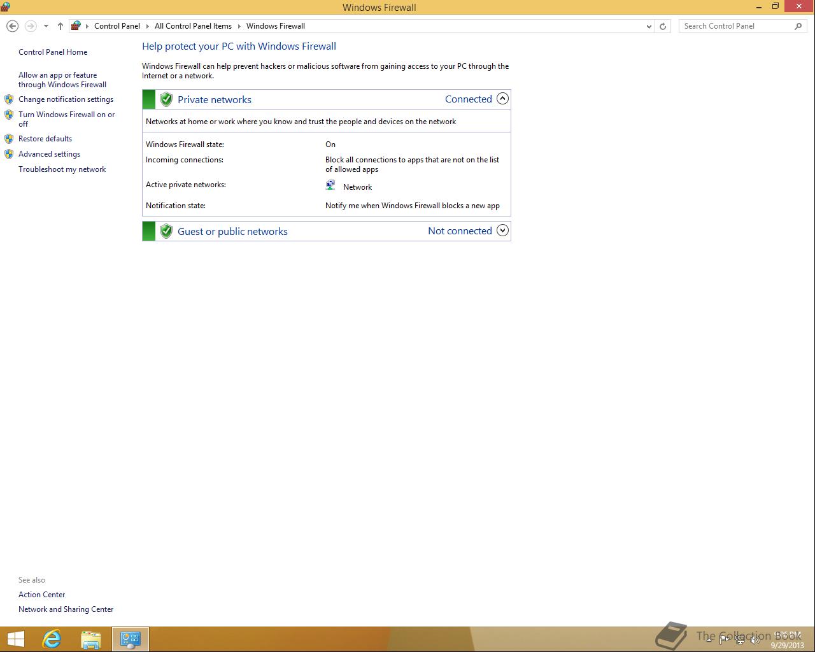
Task: Open Advanced settings link
Action: [49, 154]
